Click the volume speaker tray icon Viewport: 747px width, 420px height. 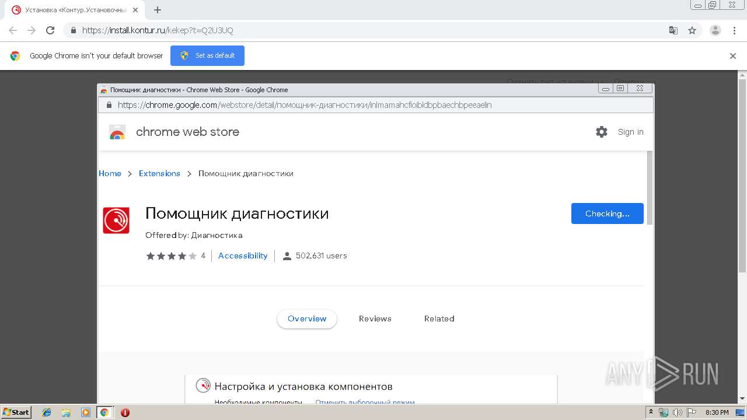click(x=677, y=412)
